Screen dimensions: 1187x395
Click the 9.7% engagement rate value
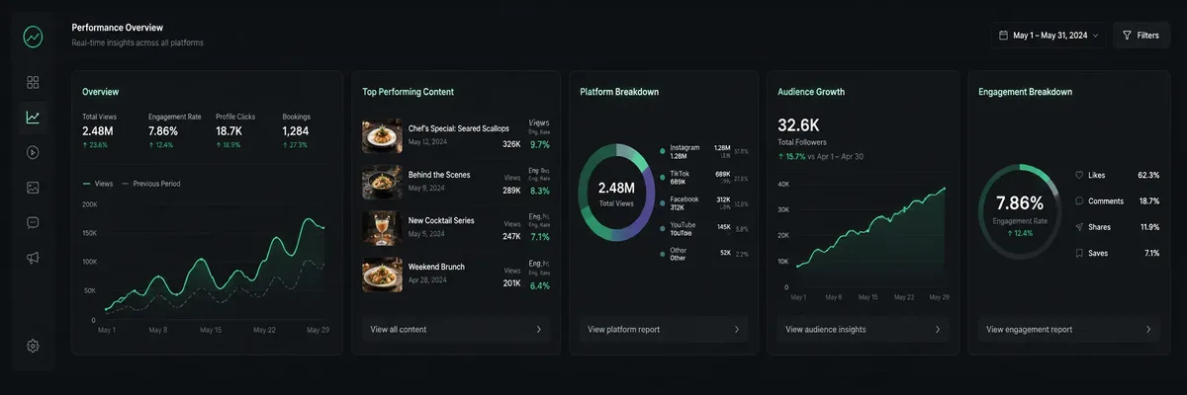(540, 144)
